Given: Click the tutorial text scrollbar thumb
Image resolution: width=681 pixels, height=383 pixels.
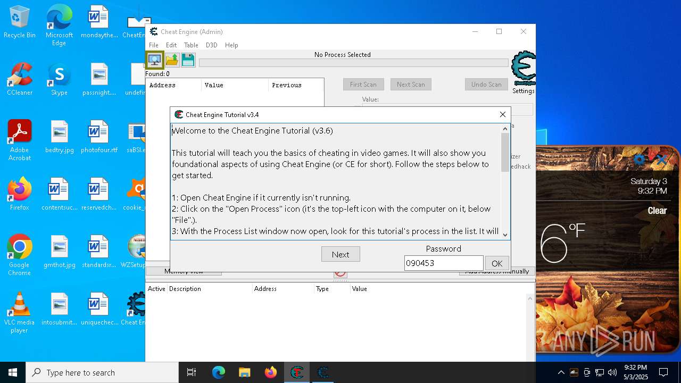Looking at the screenshot, I should (505, 152).
